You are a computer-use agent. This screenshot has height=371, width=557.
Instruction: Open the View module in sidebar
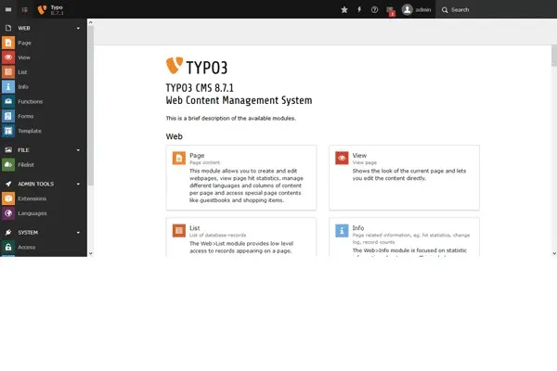[x=23, y=57]
